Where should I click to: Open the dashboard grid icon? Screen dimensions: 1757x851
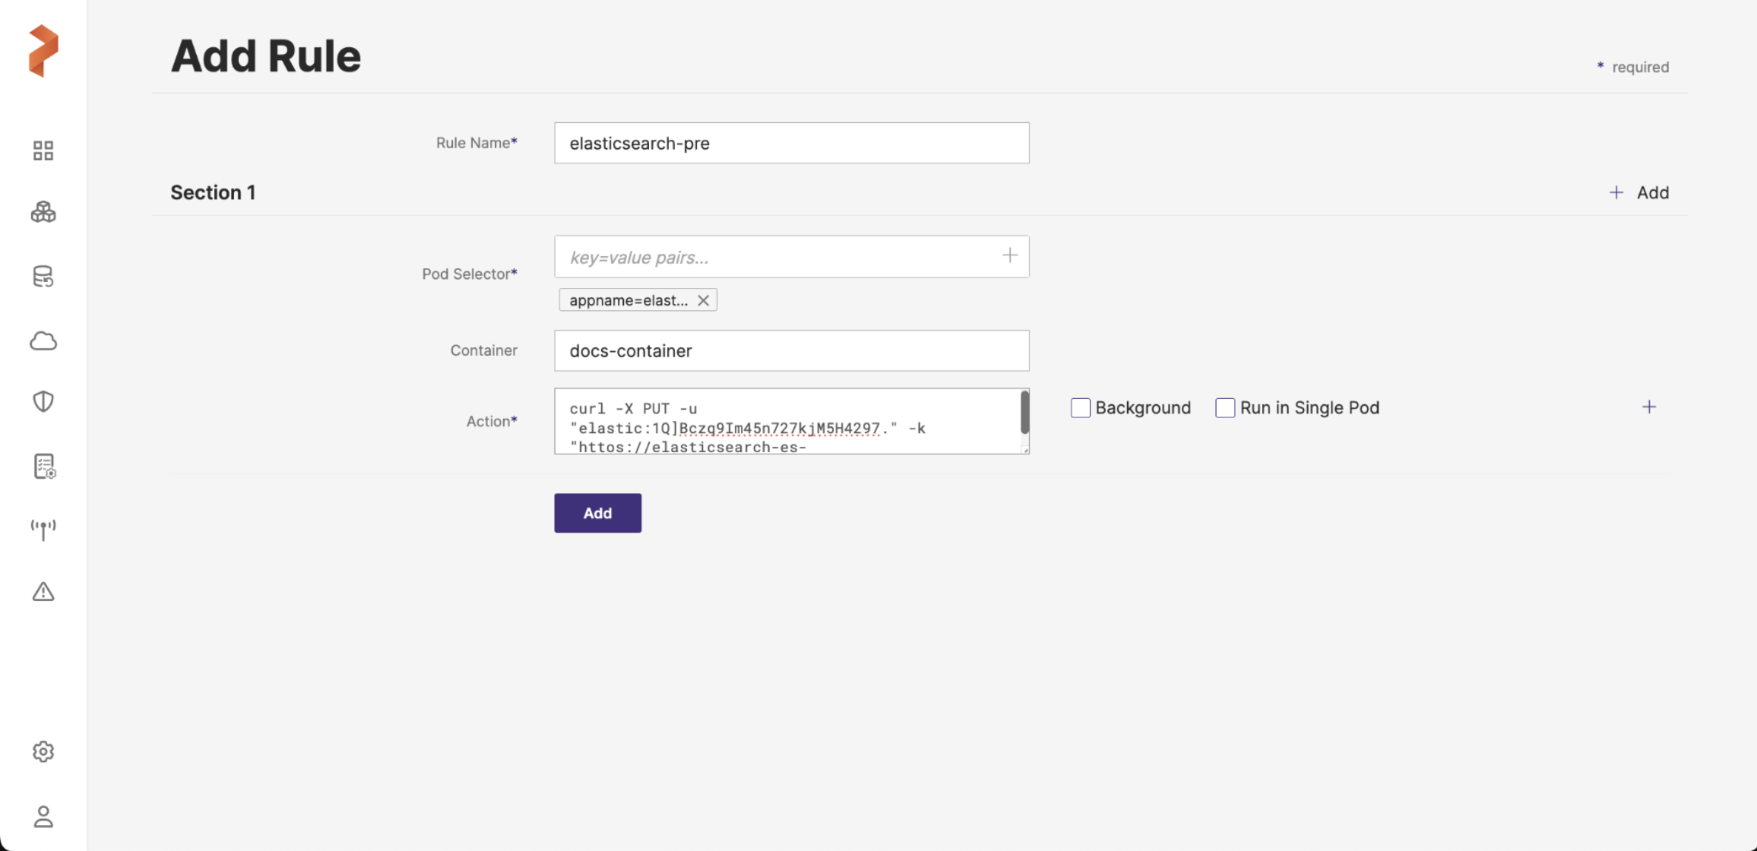pyautogui.click(x=43, y=151)
